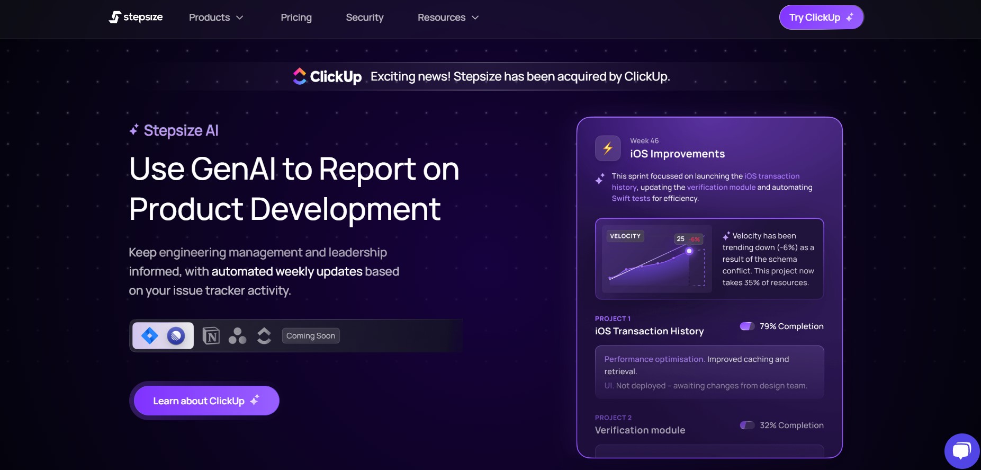The image size is (981, 470).
Task: Expand the Products dropdown chevron
Action: click(240, 17)
